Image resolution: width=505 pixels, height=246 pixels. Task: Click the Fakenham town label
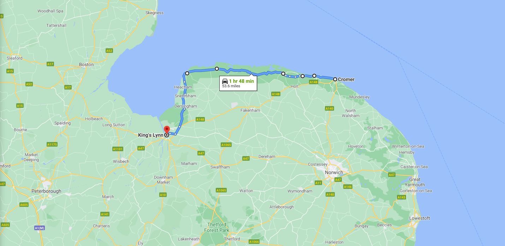point(250,110)
